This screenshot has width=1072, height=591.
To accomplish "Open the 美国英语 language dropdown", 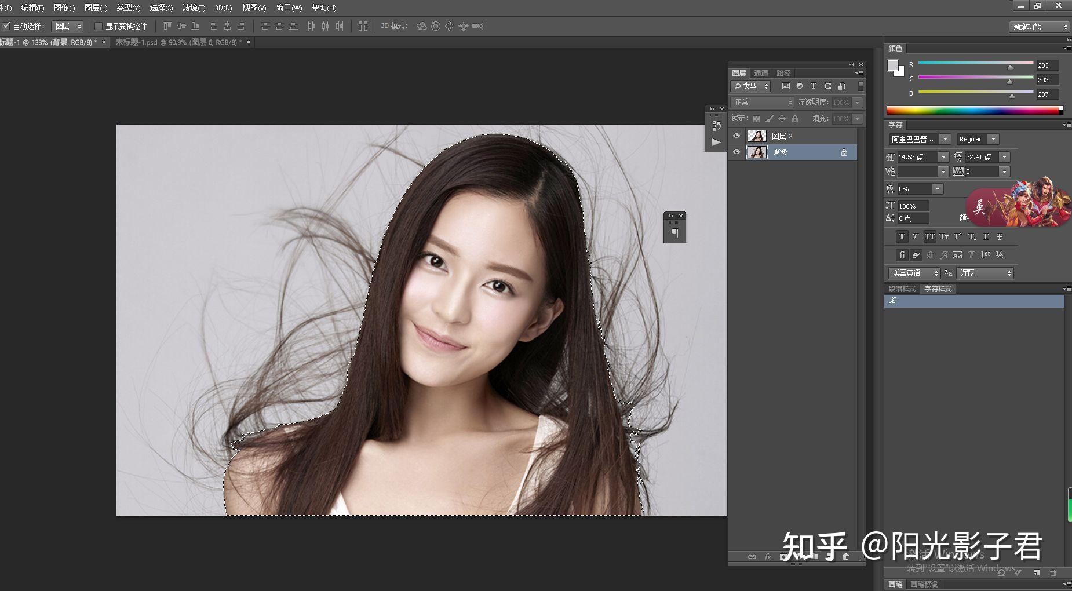I will (x=914, y=273).
